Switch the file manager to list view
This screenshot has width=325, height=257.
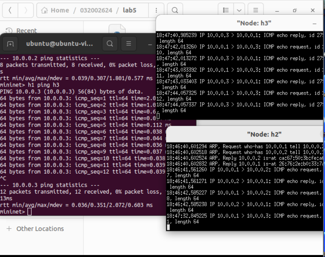[x=226, y=10]
